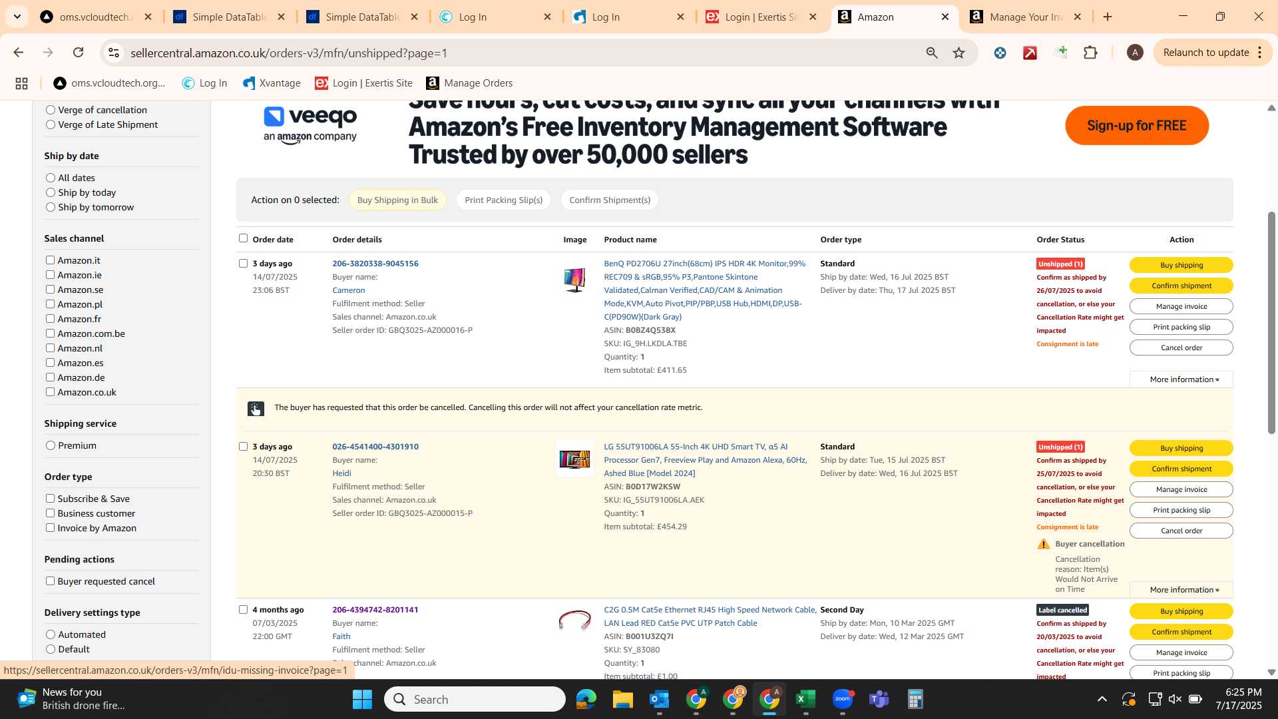Open the News for you widget

tap(71, 699)
